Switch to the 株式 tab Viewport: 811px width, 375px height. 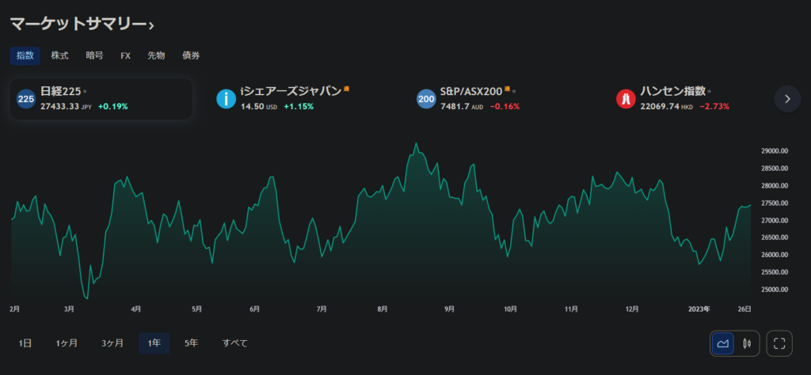tap(59, 55)
